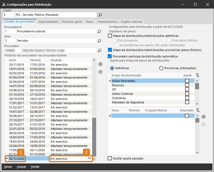The height and width of the screenshot is (172, 214).
Task: Click the search magnifier beside Chefia field
Action: click(x=100, y=15)
